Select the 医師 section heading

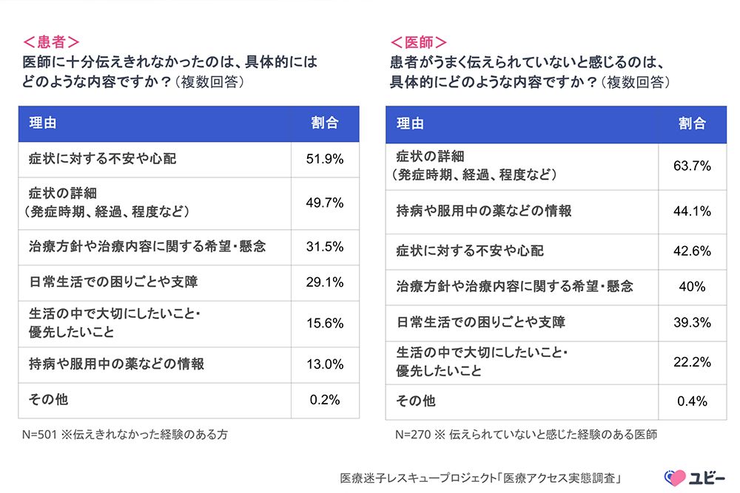[x=419, y=41]
